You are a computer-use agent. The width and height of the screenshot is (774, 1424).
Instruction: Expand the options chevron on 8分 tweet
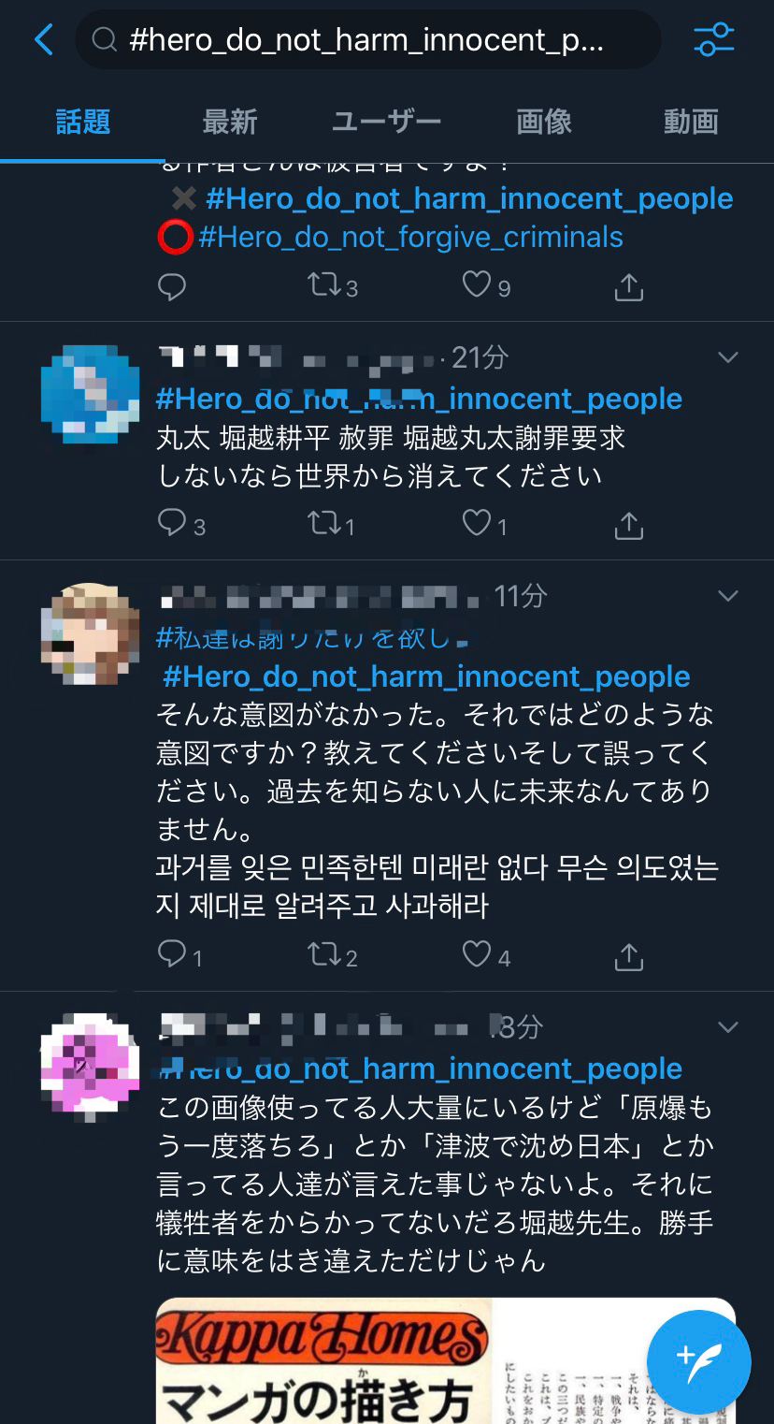click(727, 1027)
